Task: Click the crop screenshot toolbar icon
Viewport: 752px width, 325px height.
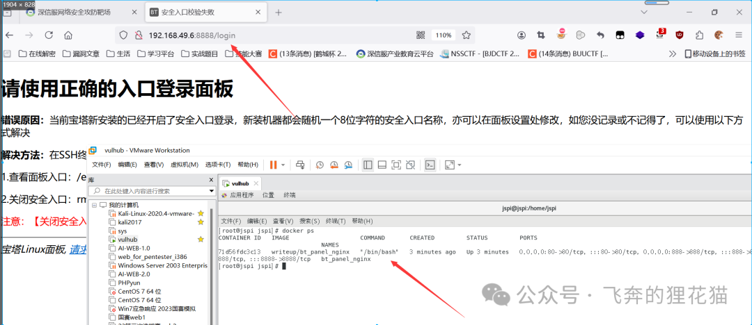Action: coord(541,35)
